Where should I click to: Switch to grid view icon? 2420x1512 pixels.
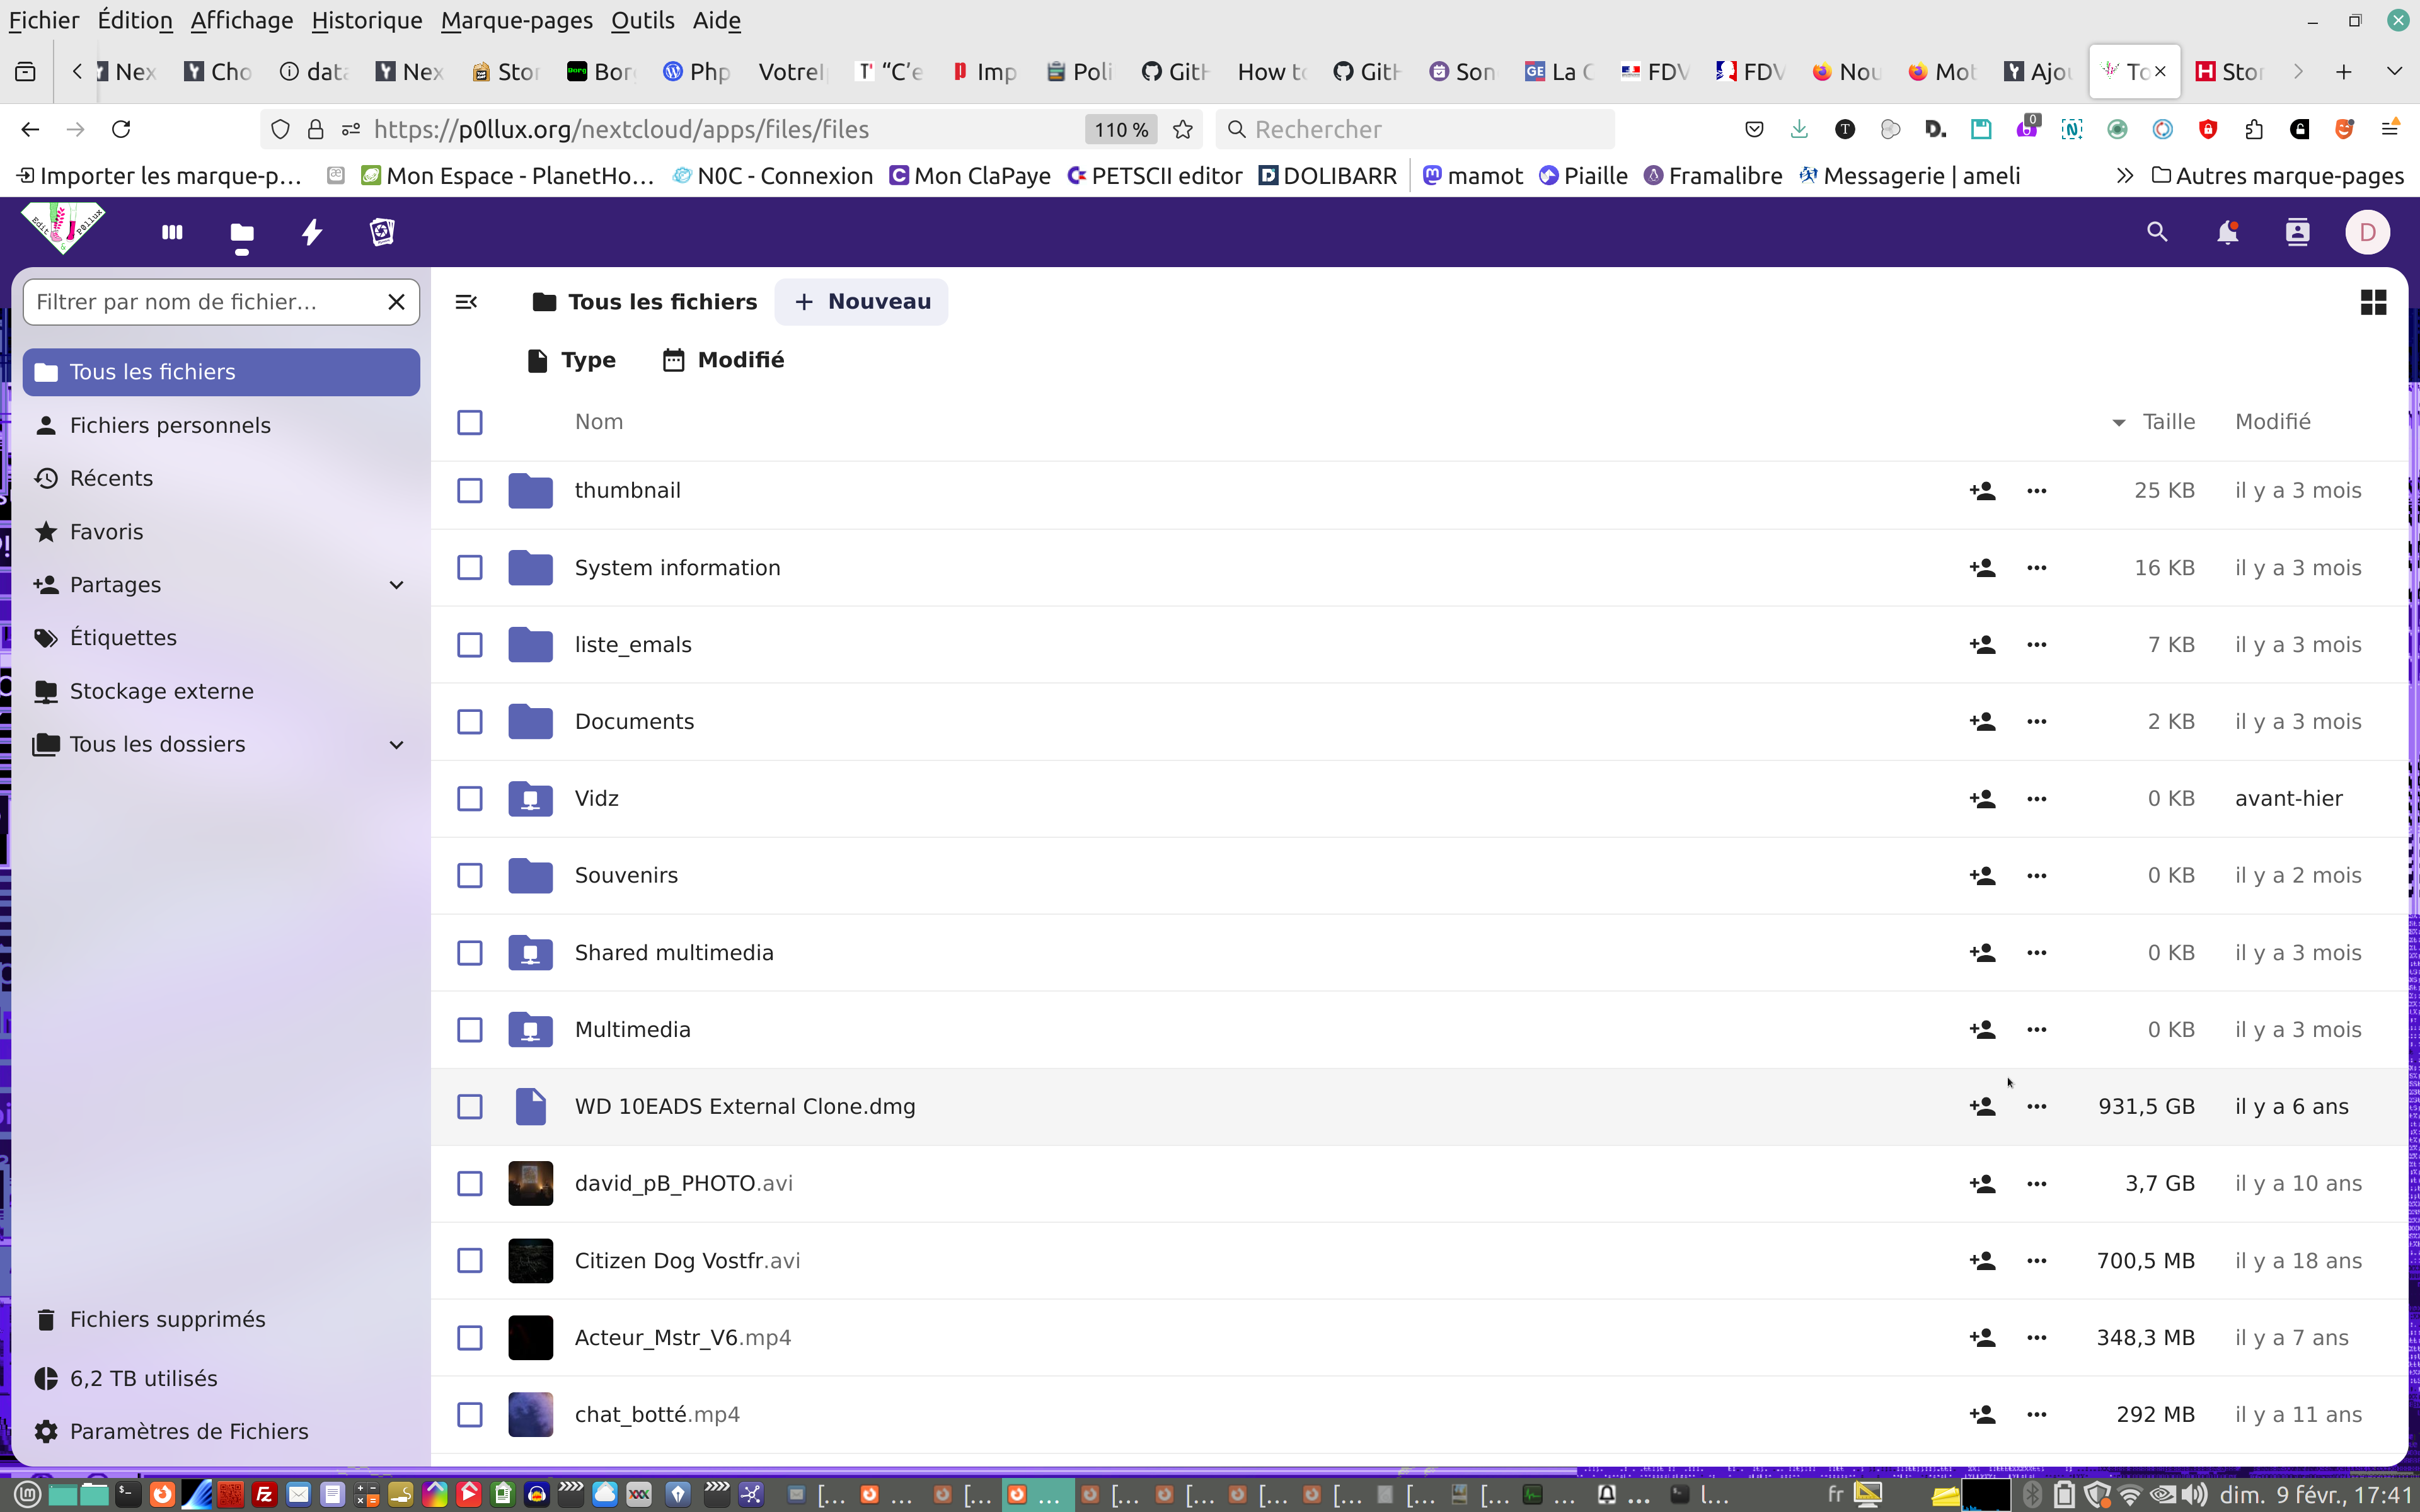[x=2373, y=302]
